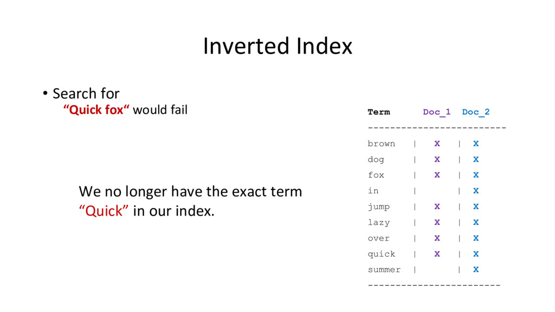The image size is (555, 312).
Task: Click the dog term row label
Action: (376, 160)
